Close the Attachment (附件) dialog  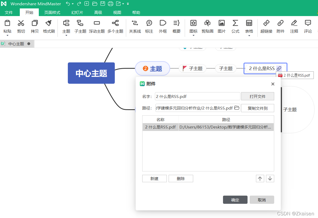pyautogui.click(x=273, y=84)
